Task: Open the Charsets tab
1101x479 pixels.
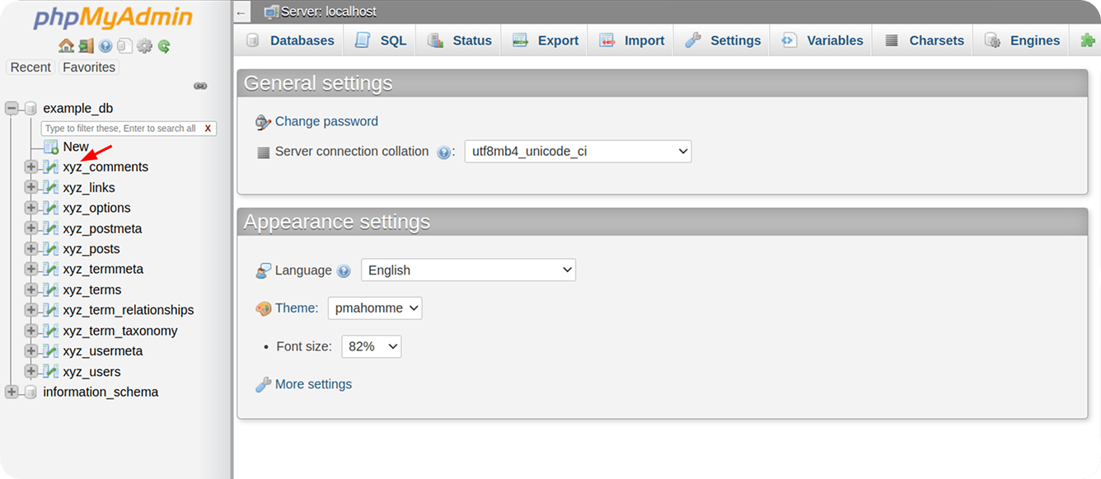Action: tap(923, 40)
